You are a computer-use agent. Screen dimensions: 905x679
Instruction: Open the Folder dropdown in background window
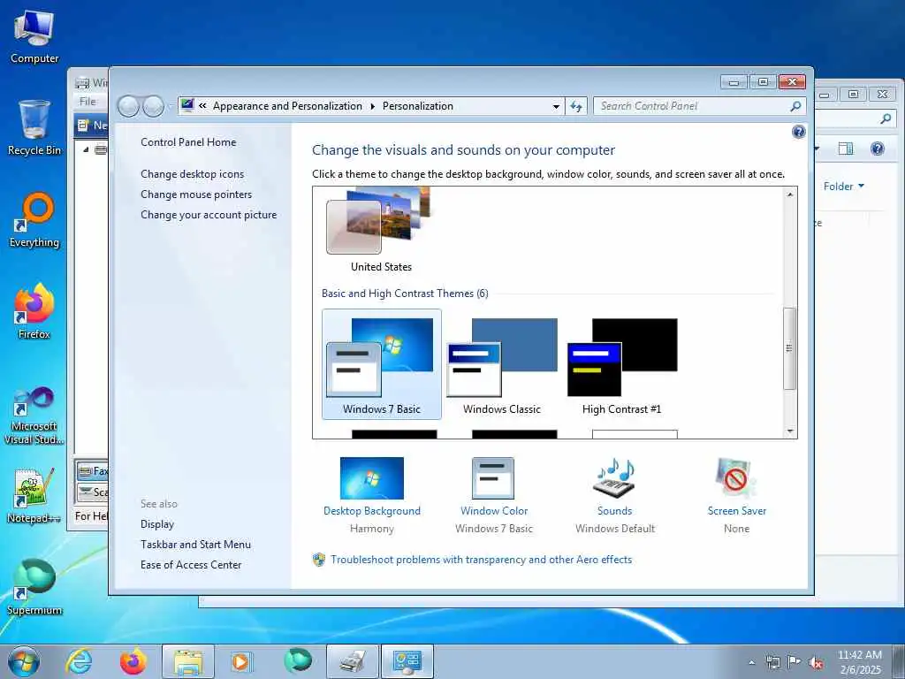click(x=844, y=186)
